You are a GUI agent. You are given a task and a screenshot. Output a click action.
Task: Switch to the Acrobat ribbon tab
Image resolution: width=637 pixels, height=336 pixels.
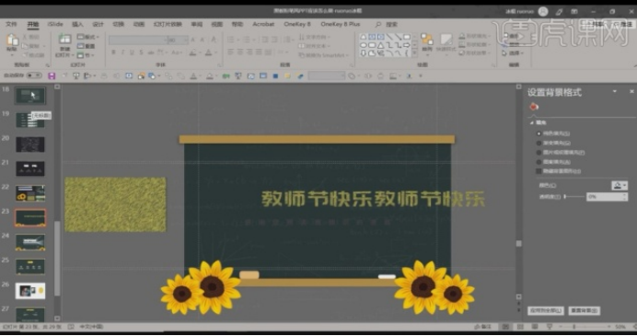pyautogui.click(x=263, y=24)
